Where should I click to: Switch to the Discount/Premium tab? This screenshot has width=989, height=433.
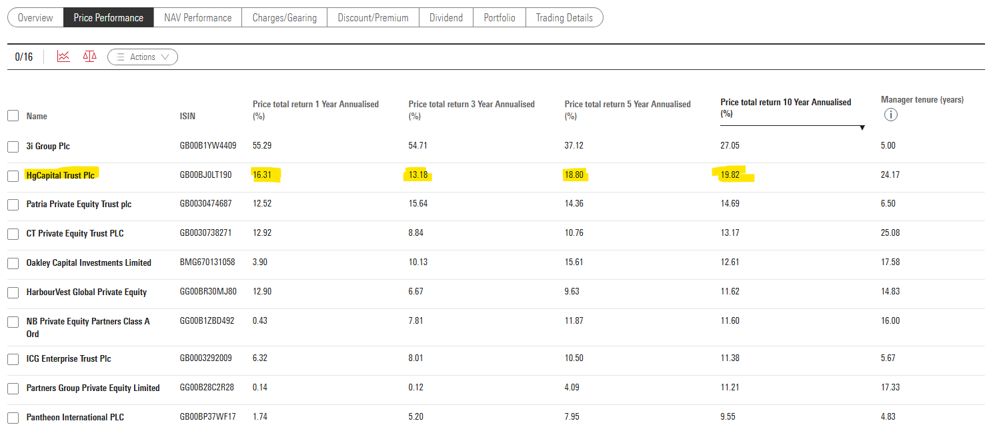373,18
